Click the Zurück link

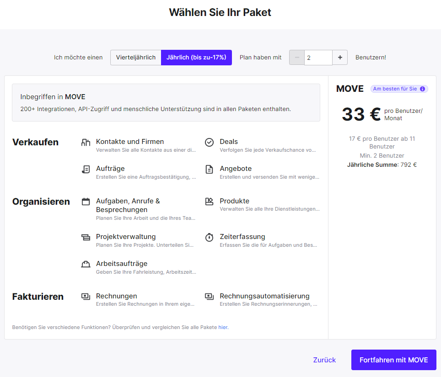tap(324, 360)
